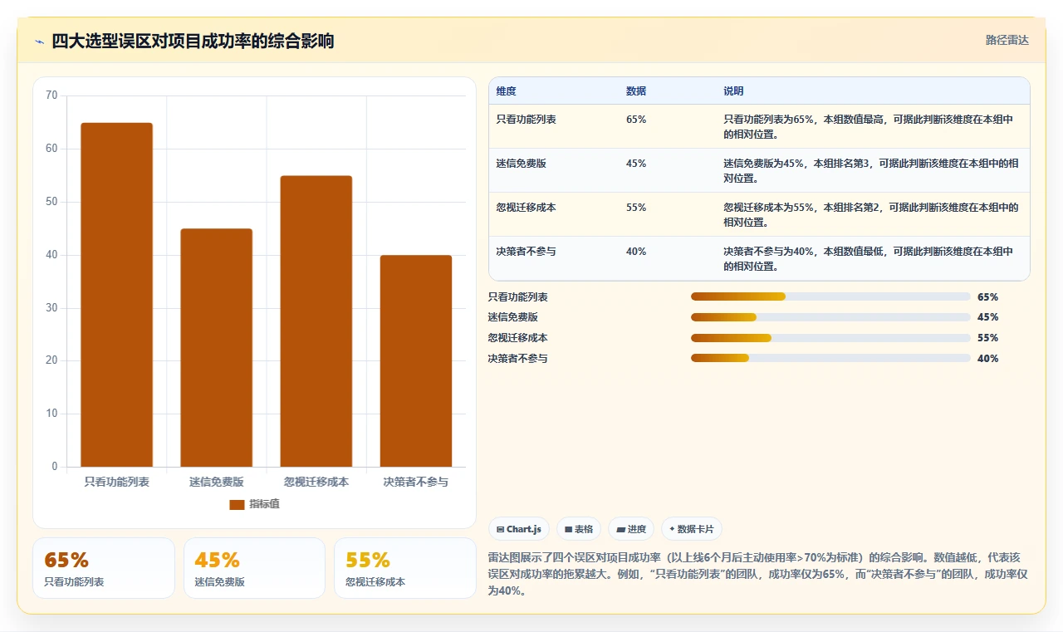Image resolution: width=1063 pixels, height=632 pixels.
Task: Click the description starting 只看功能列表为65%
Action: point(869,126)
